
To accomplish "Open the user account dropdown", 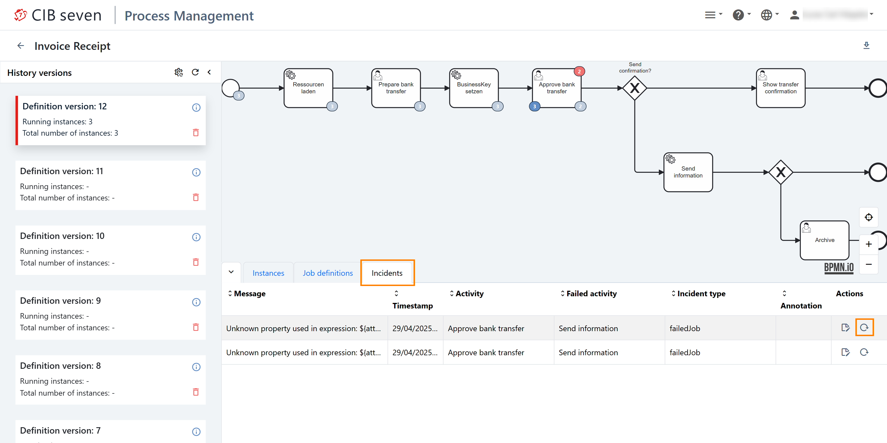I will tap(831, 15).
